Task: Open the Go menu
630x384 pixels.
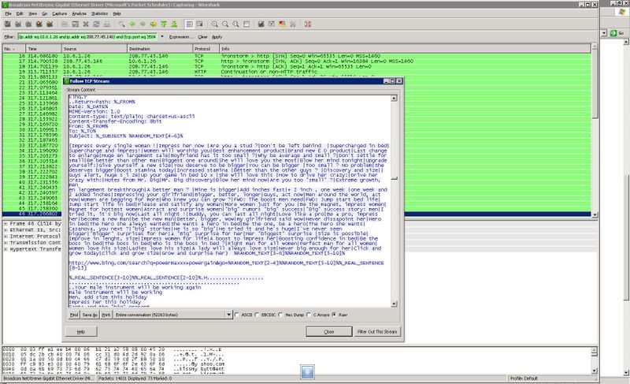Action: (45, 13)
